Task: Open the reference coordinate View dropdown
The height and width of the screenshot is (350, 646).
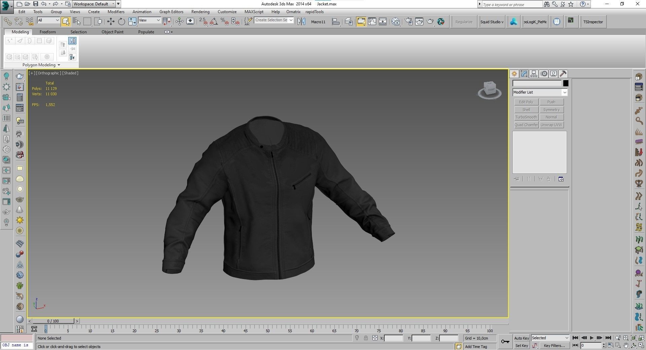Action: (149, 20)
